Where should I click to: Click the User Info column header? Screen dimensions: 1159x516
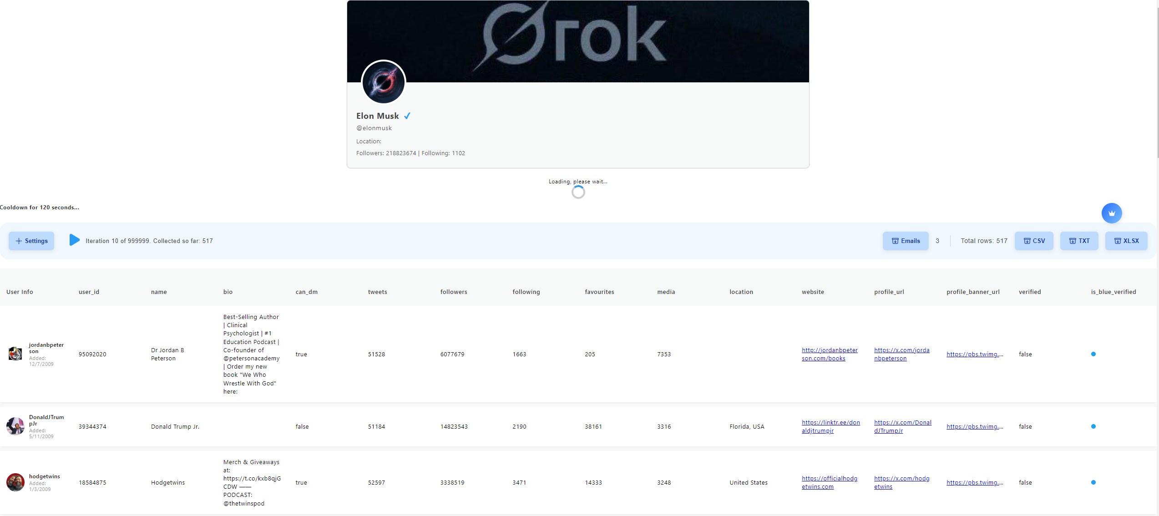pyautogui.click(x=20, y=292)
